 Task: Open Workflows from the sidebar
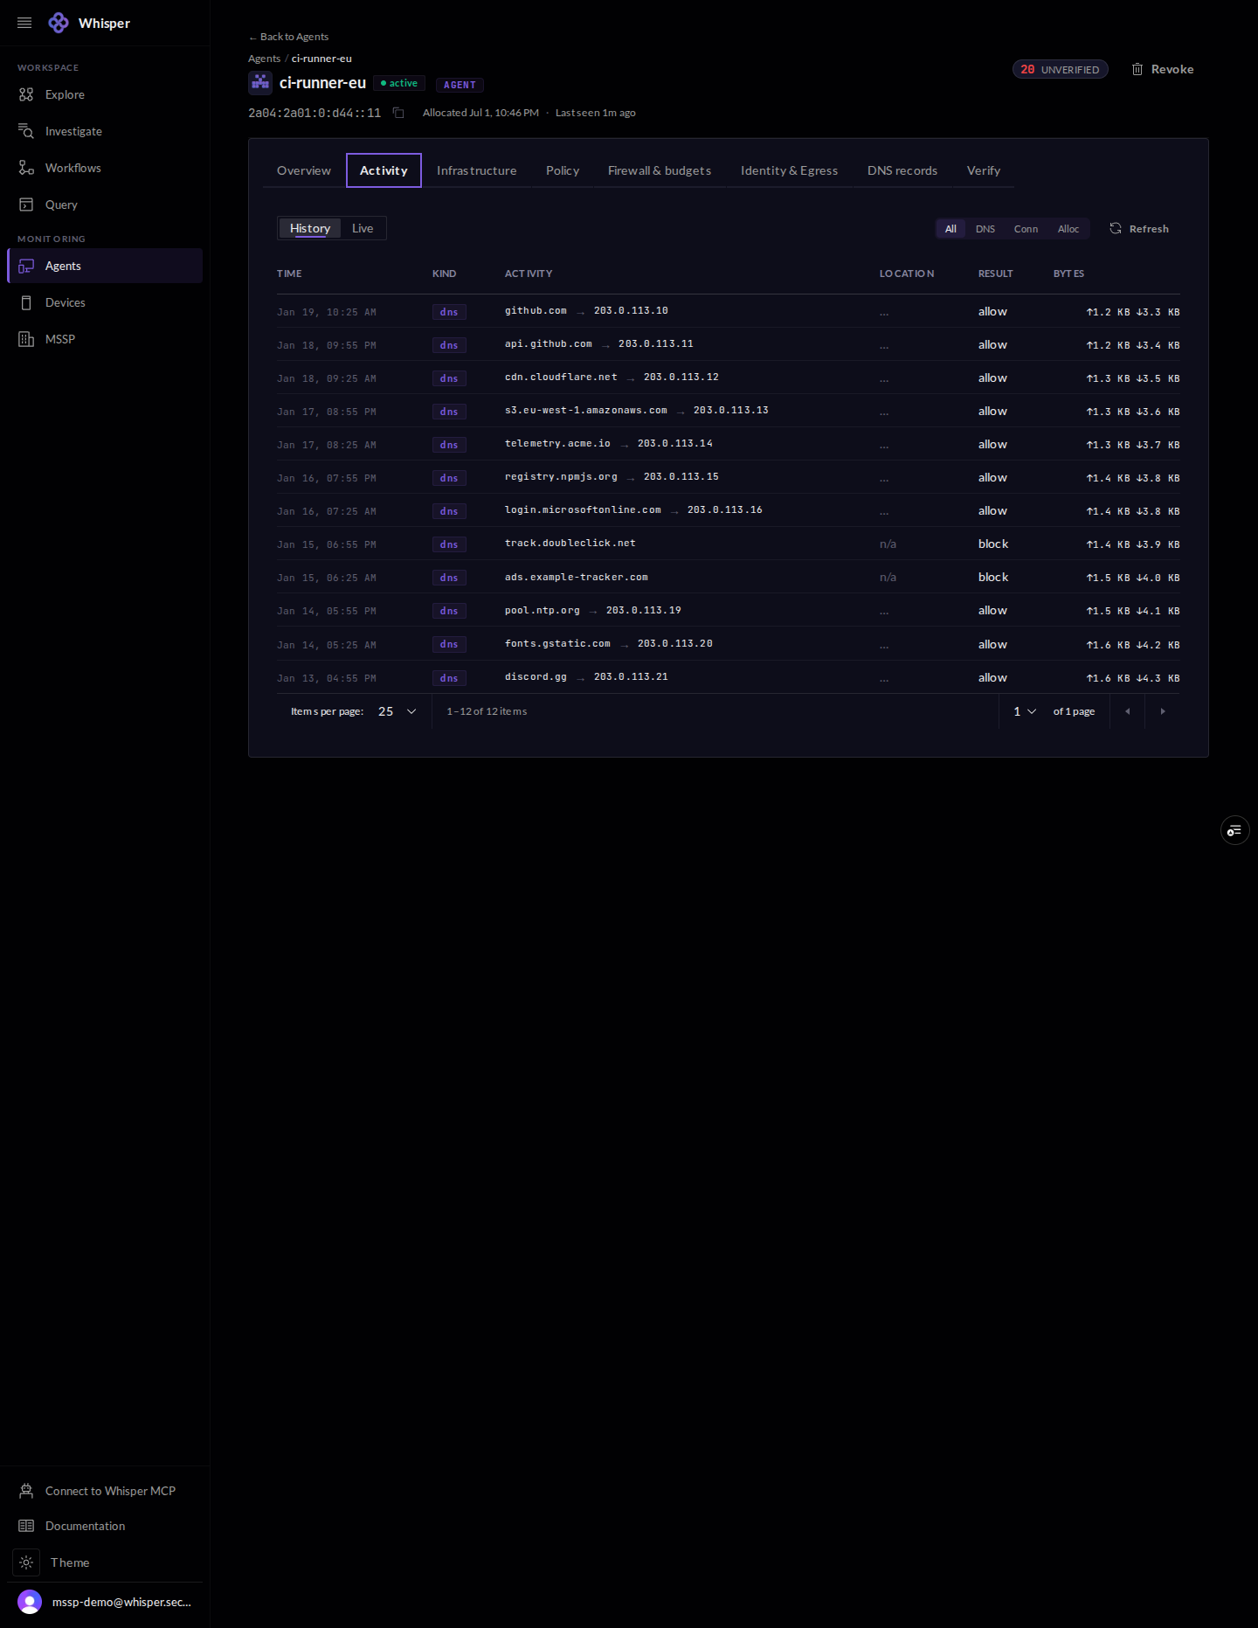point(105,168)
